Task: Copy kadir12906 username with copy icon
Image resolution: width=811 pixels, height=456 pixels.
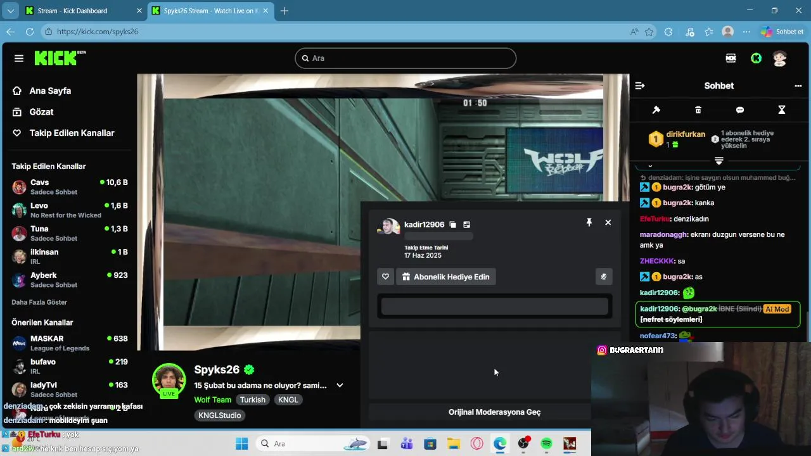Action: point(452,224)
